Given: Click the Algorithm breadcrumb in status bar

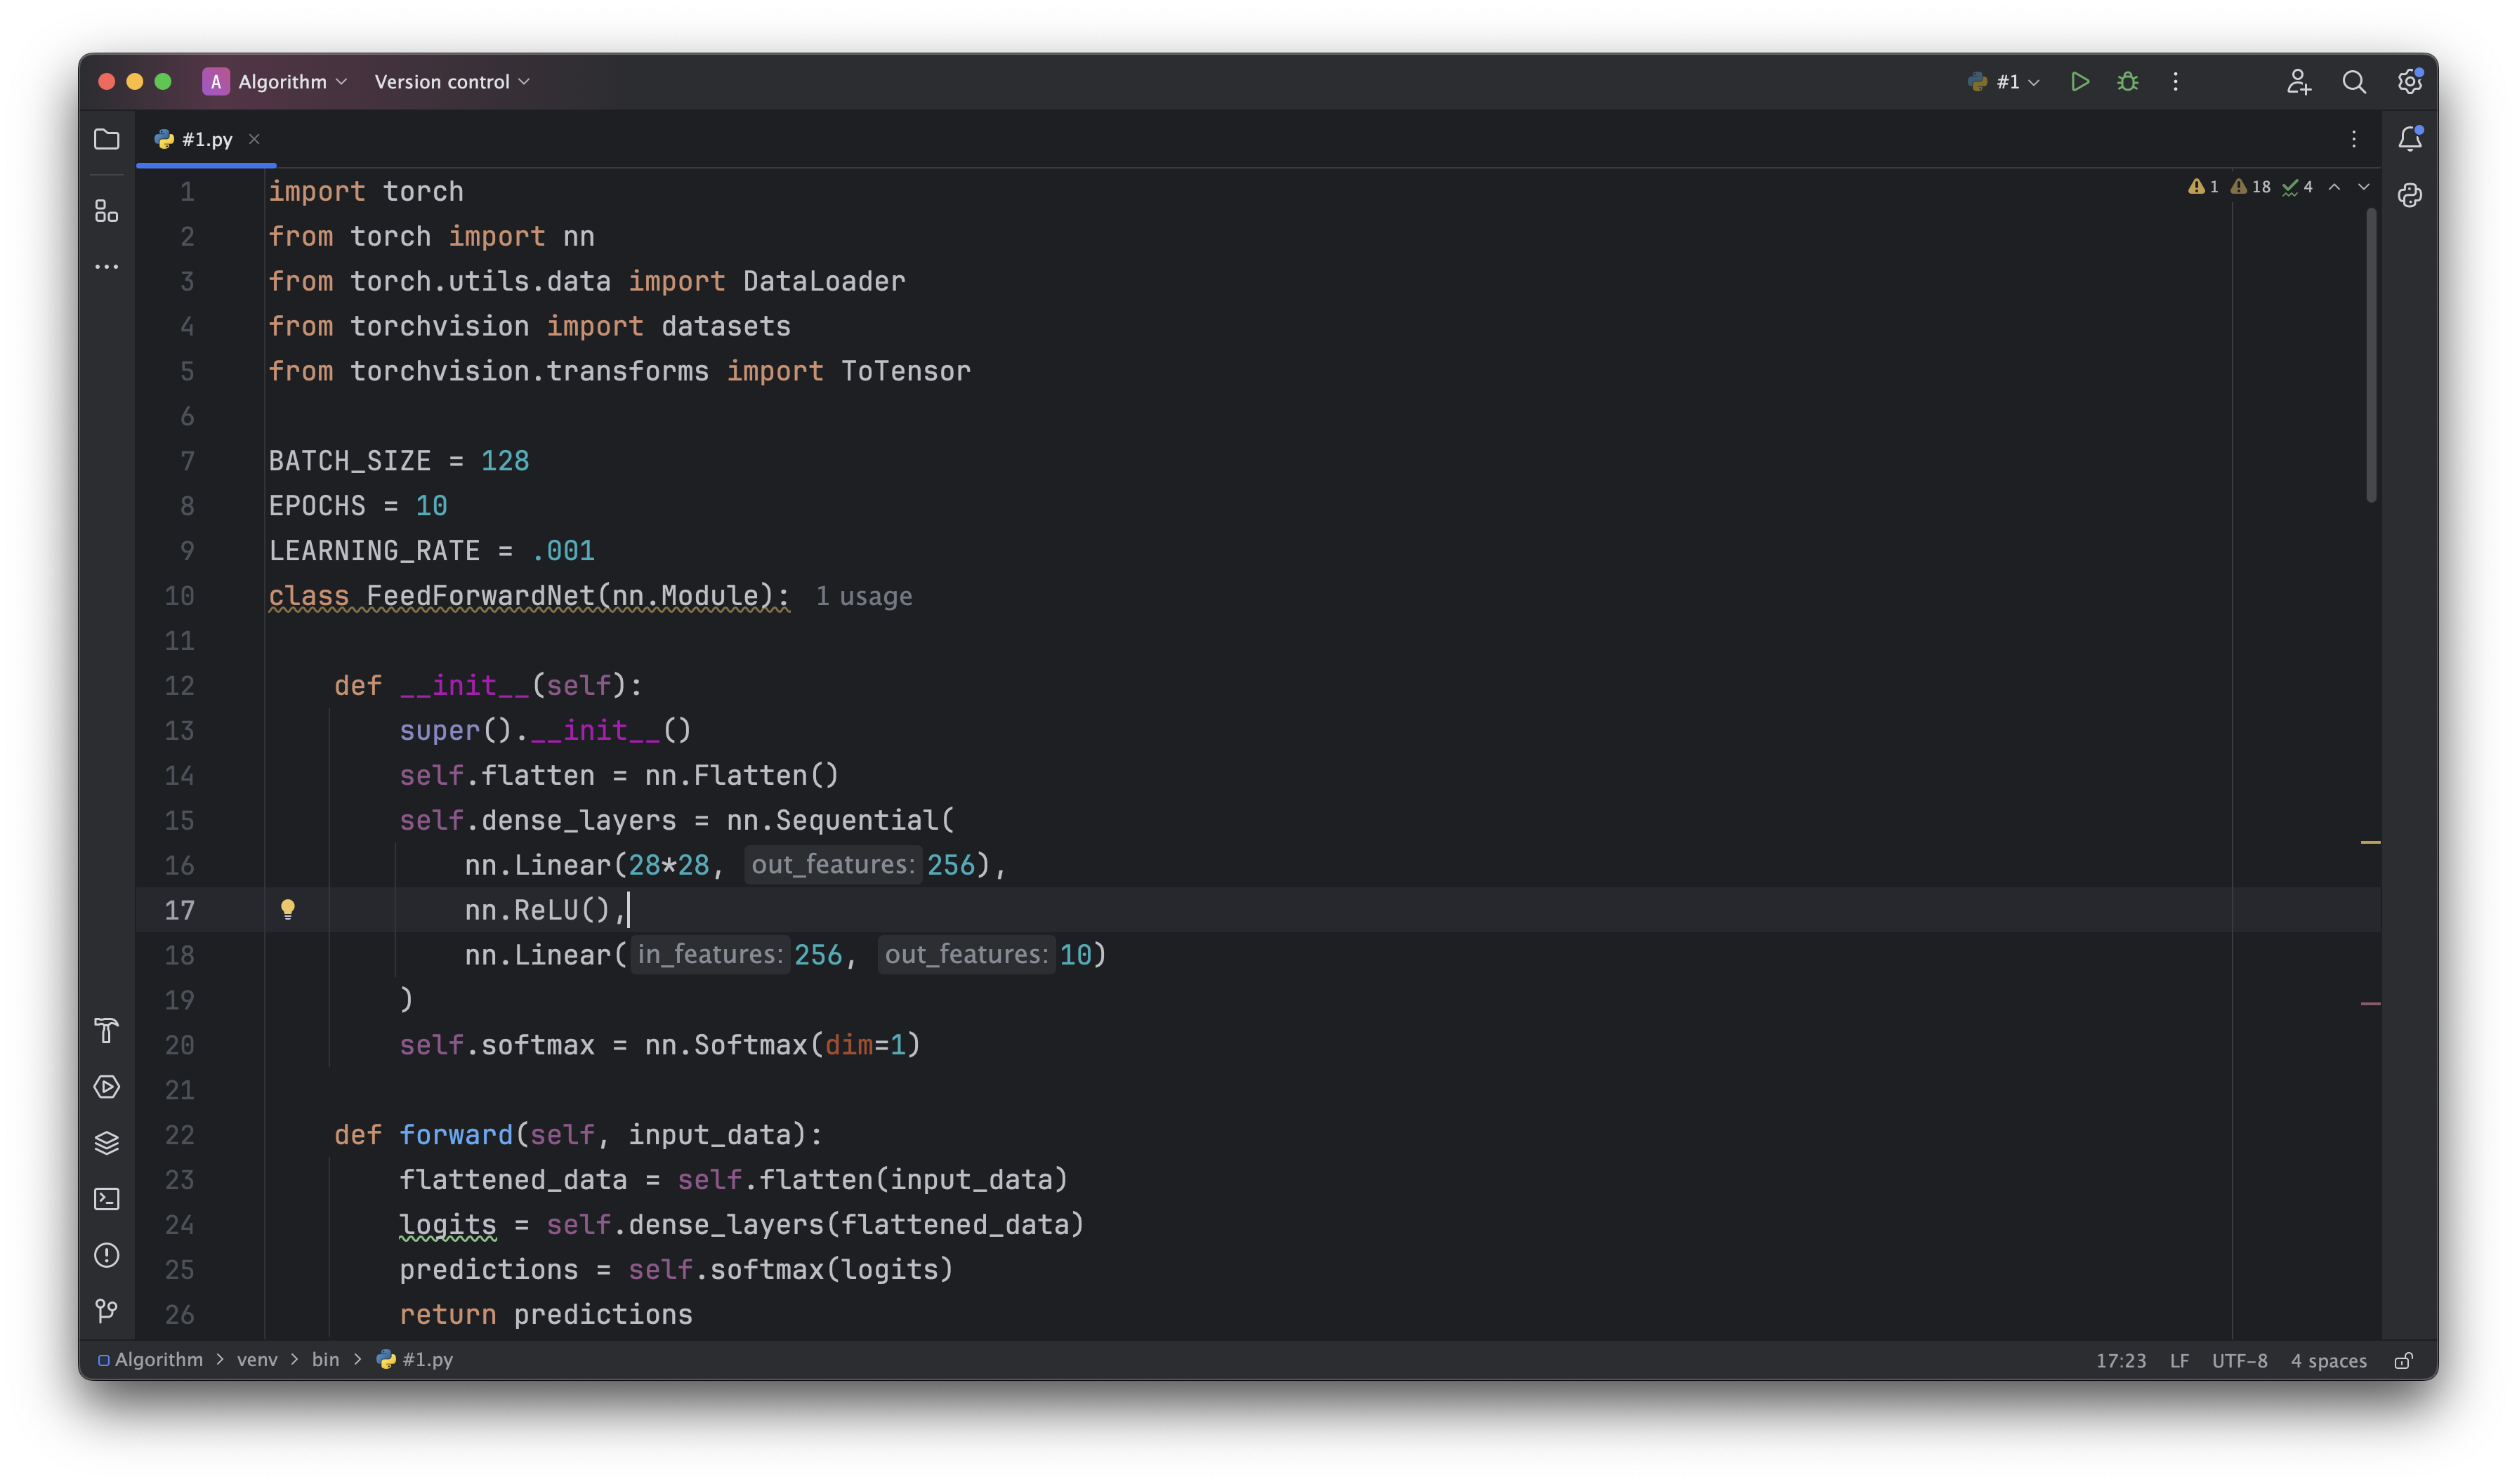Looking at the screenshot, I should (x=150, y=1360).
